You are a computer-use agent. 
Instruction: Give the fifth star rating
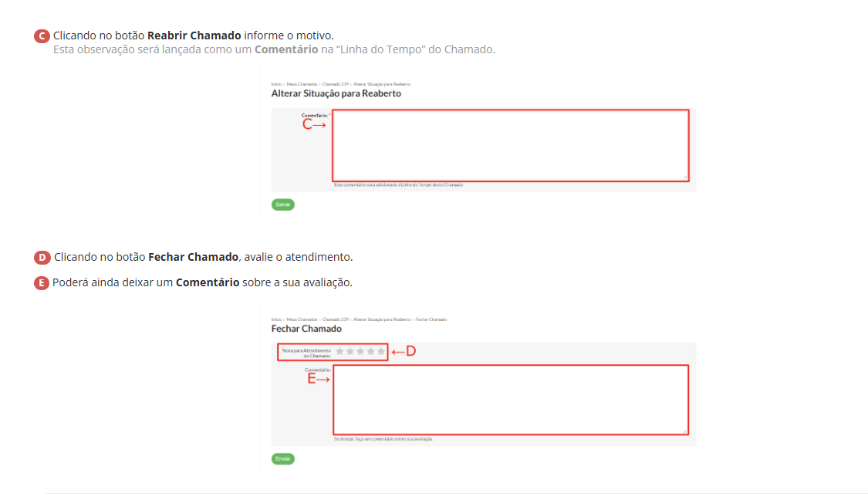click(380, 352)
